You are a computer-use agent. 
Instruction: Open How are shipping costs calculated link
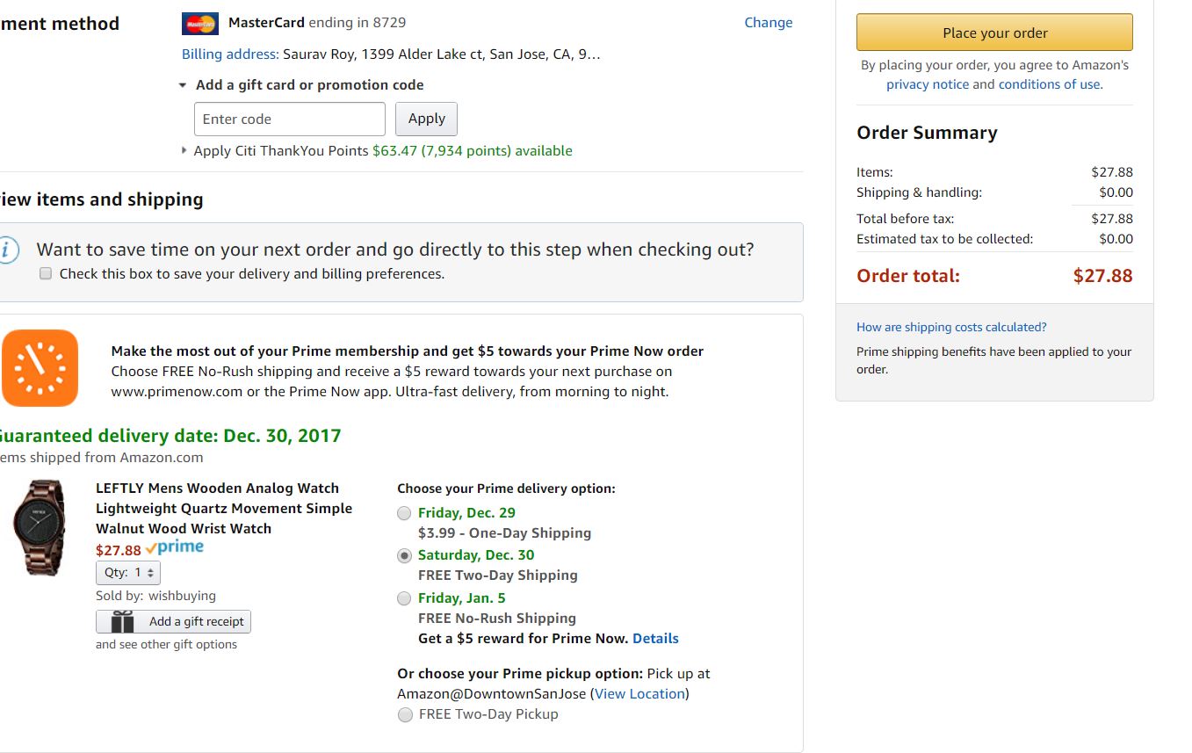pos(951,326)
